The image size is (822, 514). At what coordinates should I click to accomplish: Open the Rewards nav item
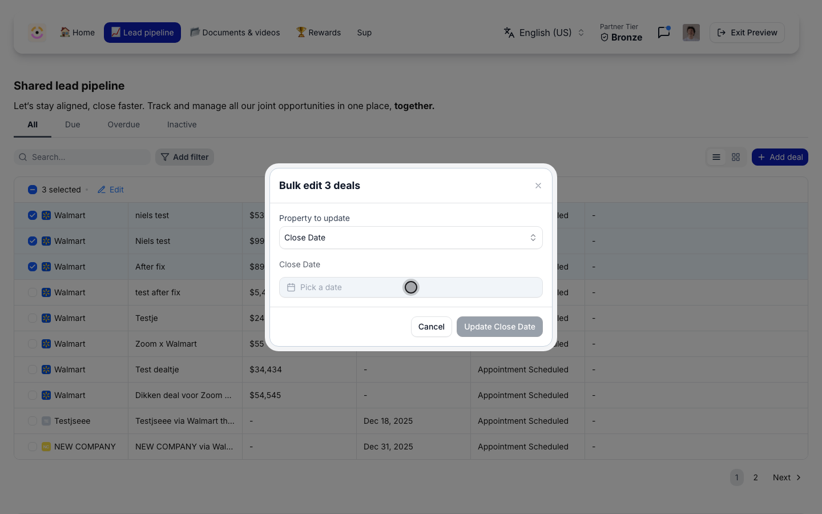pyautogui.click(x=319, y=33)
